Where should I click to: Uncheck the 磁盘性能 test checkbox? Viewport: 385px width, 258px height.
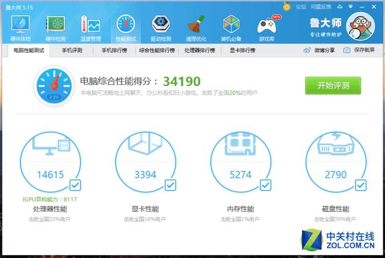pos(361,185)
